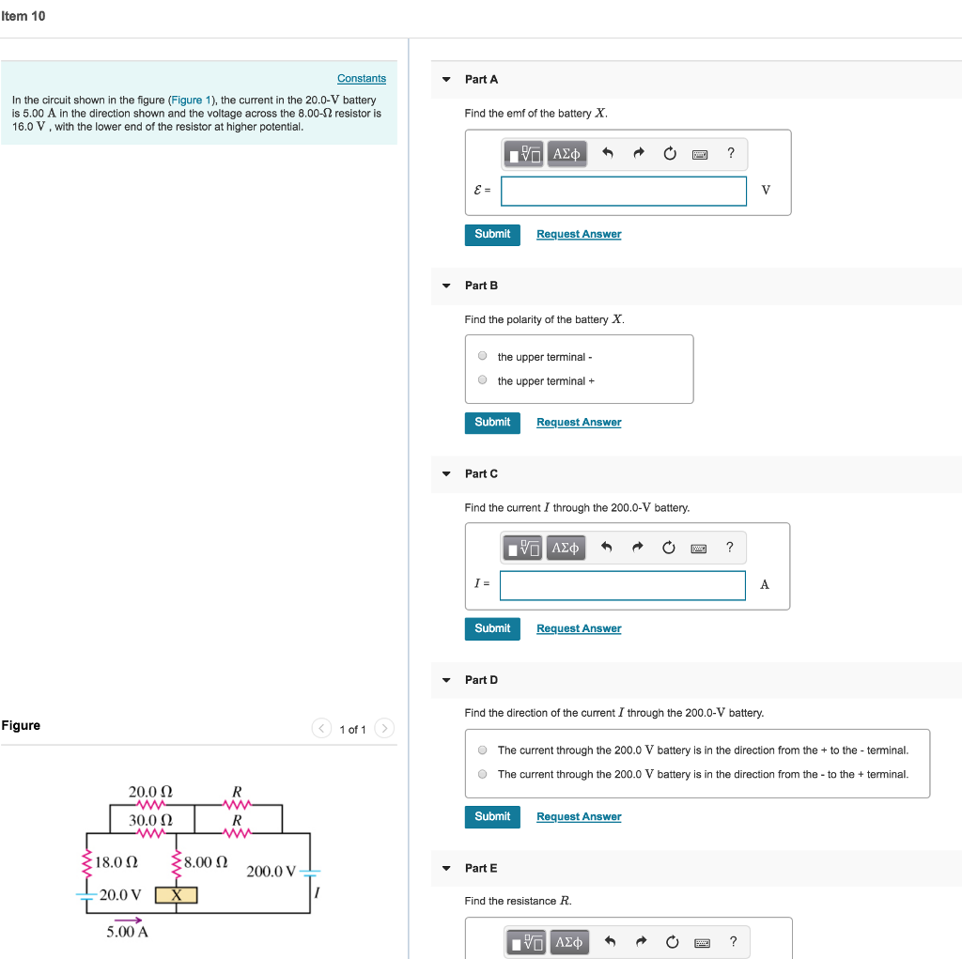Open Greek symbols menu in Part C toolbar

point(565,548)
